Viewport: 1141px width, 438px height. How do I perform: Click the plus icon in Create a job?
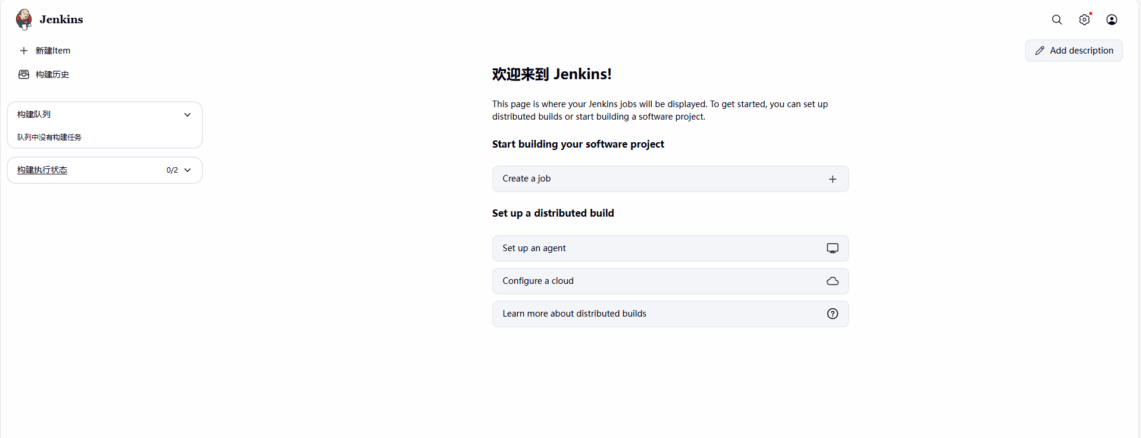pyautogui.click(x=833, y=179)
